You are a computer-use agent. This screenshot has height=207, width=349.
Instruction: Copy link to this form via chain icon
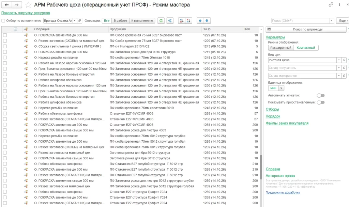coord(331,4)
